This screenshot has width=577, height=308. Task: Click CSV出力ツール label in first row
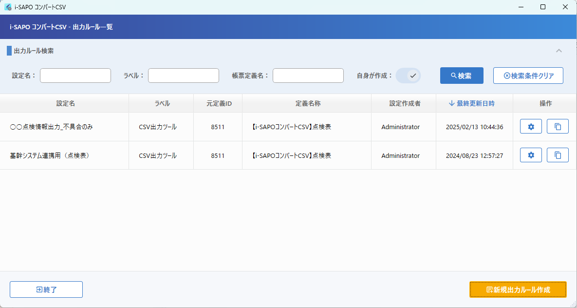(157, 127)
